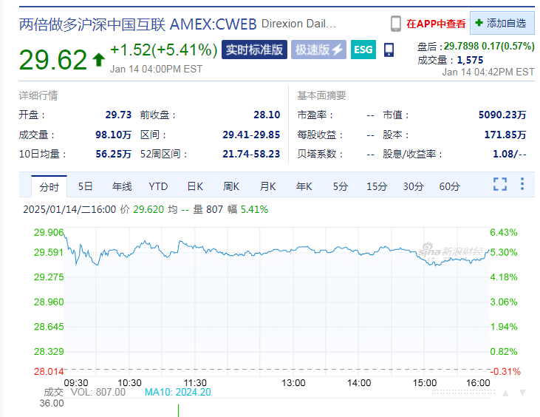Select the 年线 chart tab
The width and height of the screenshot is (540, 417).
point(122,186)
